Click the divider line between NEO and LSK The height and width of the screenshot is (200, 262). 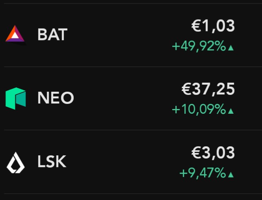tap(131, 130)
